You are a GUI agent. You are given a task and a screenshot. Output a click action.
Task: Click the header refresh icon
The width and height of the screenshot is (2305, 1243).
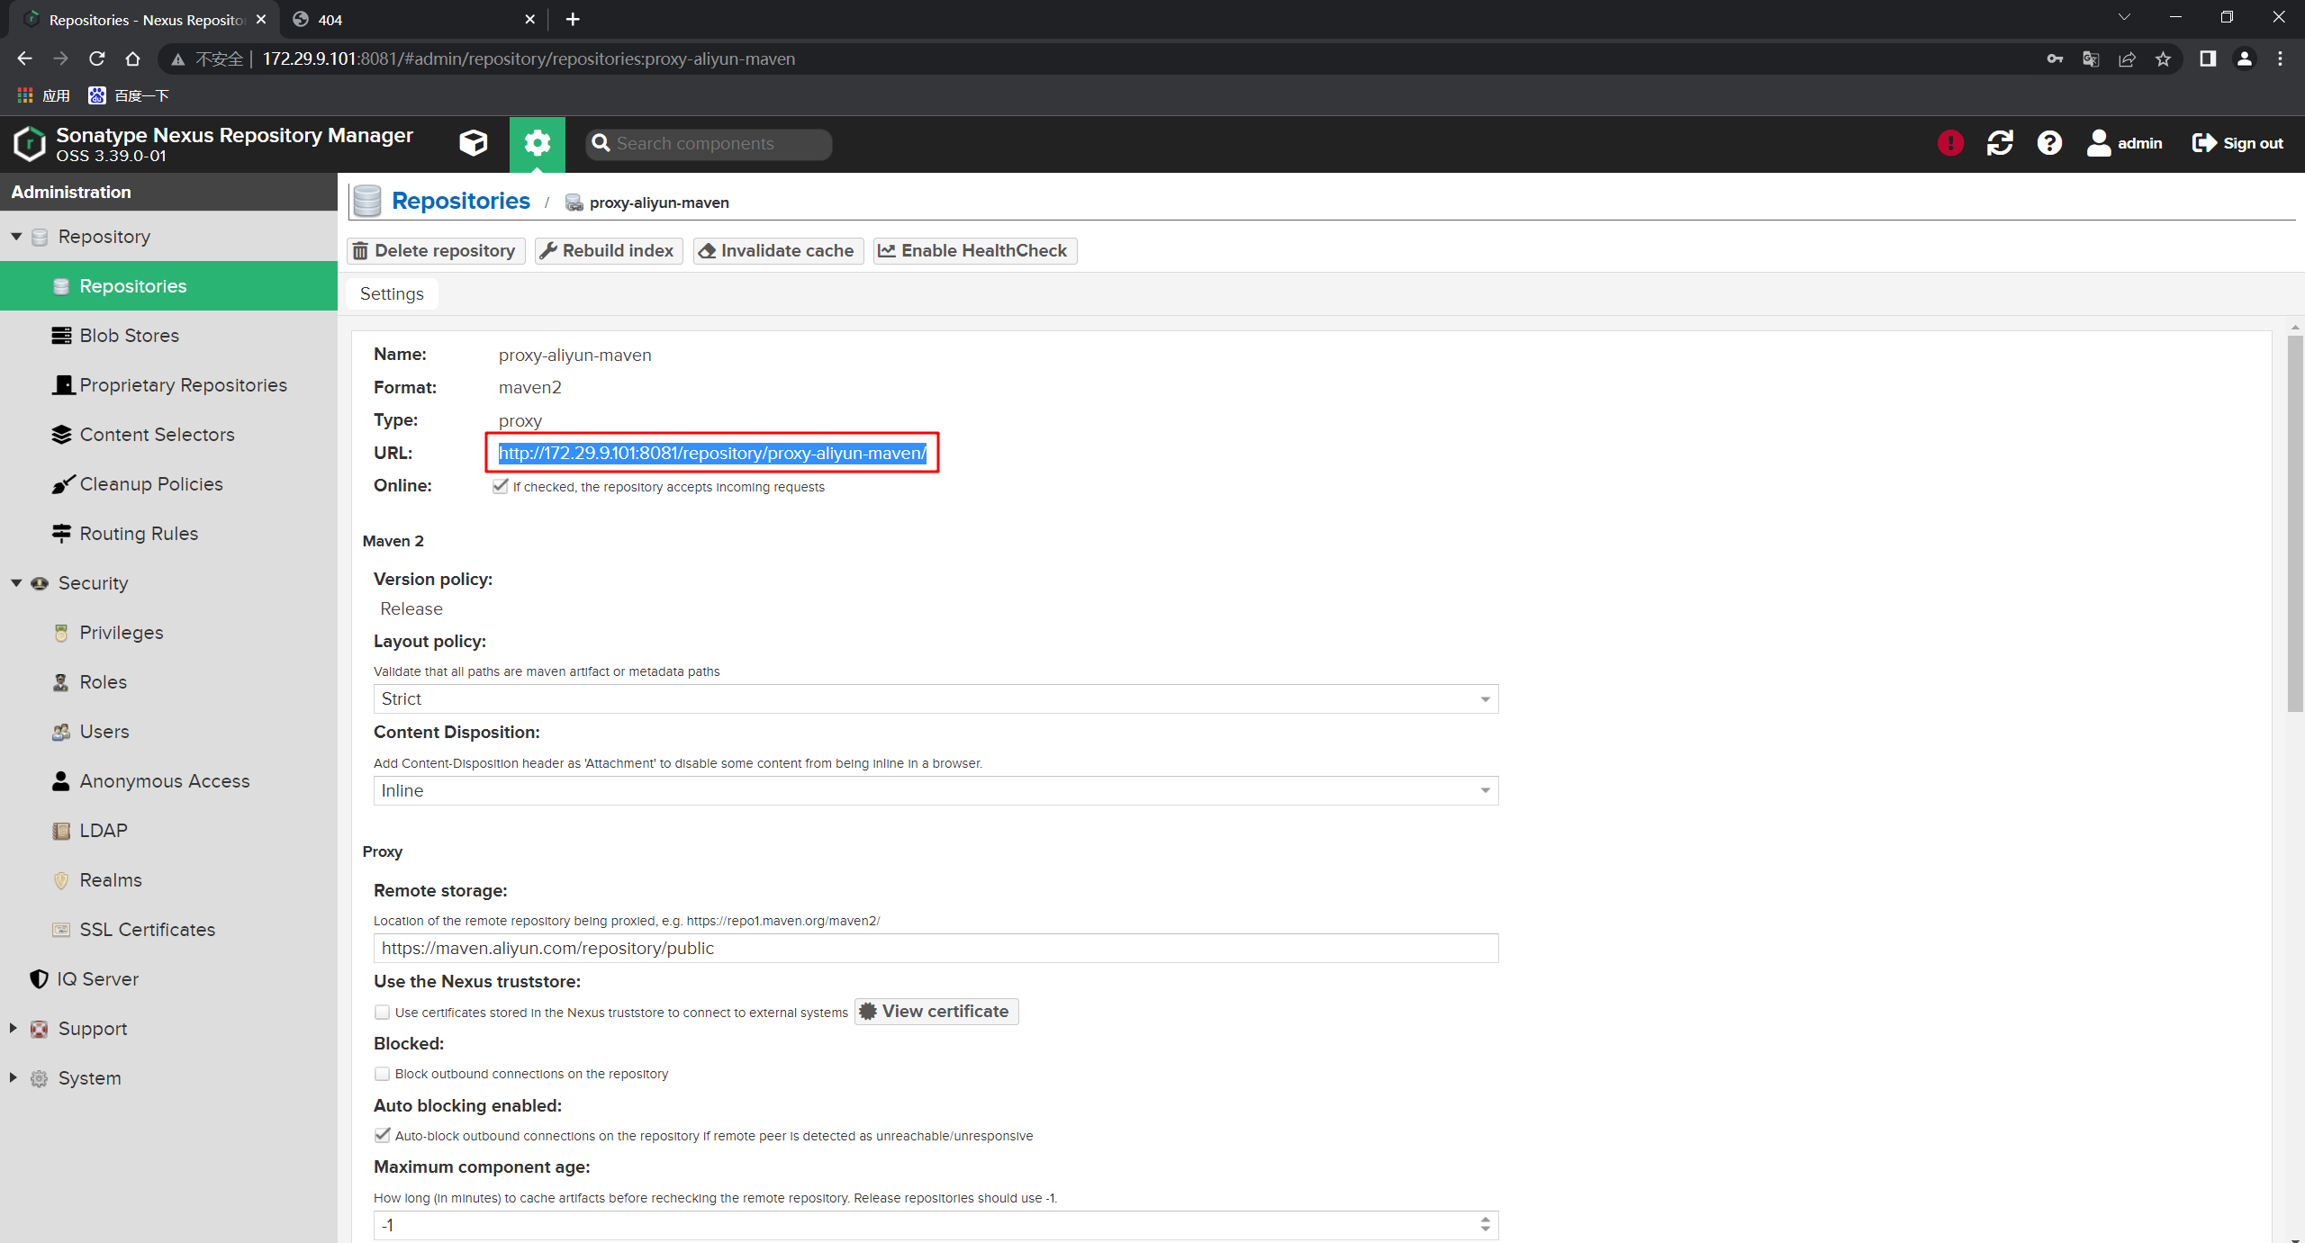pos(2000,143)
